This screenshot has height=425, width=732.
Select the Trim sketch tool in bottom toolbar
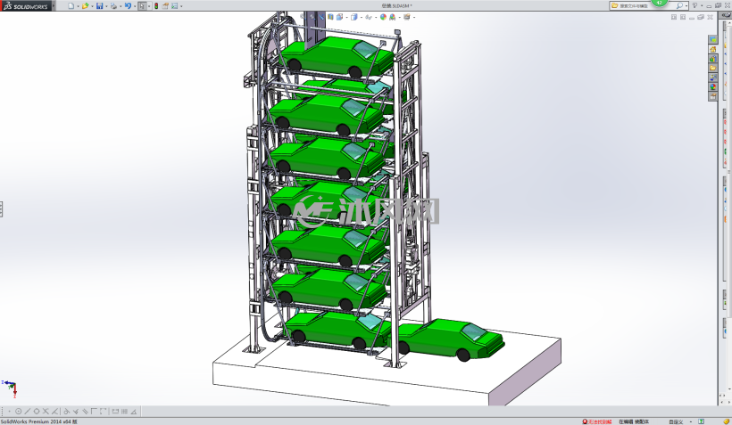(x=46, y=412)
